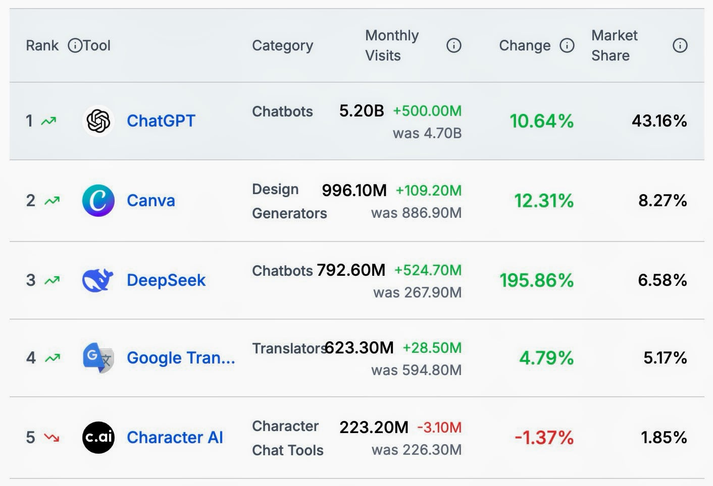713x486 pixels.
Task: Sort by the Market Share column header
Action: (614, 45)
